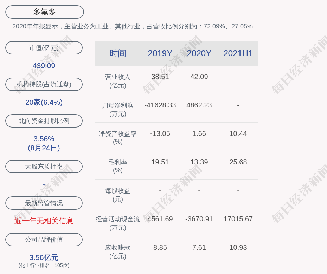
Task: Click the dash under 大股东质押率
Action: click(x=44, y=185)
